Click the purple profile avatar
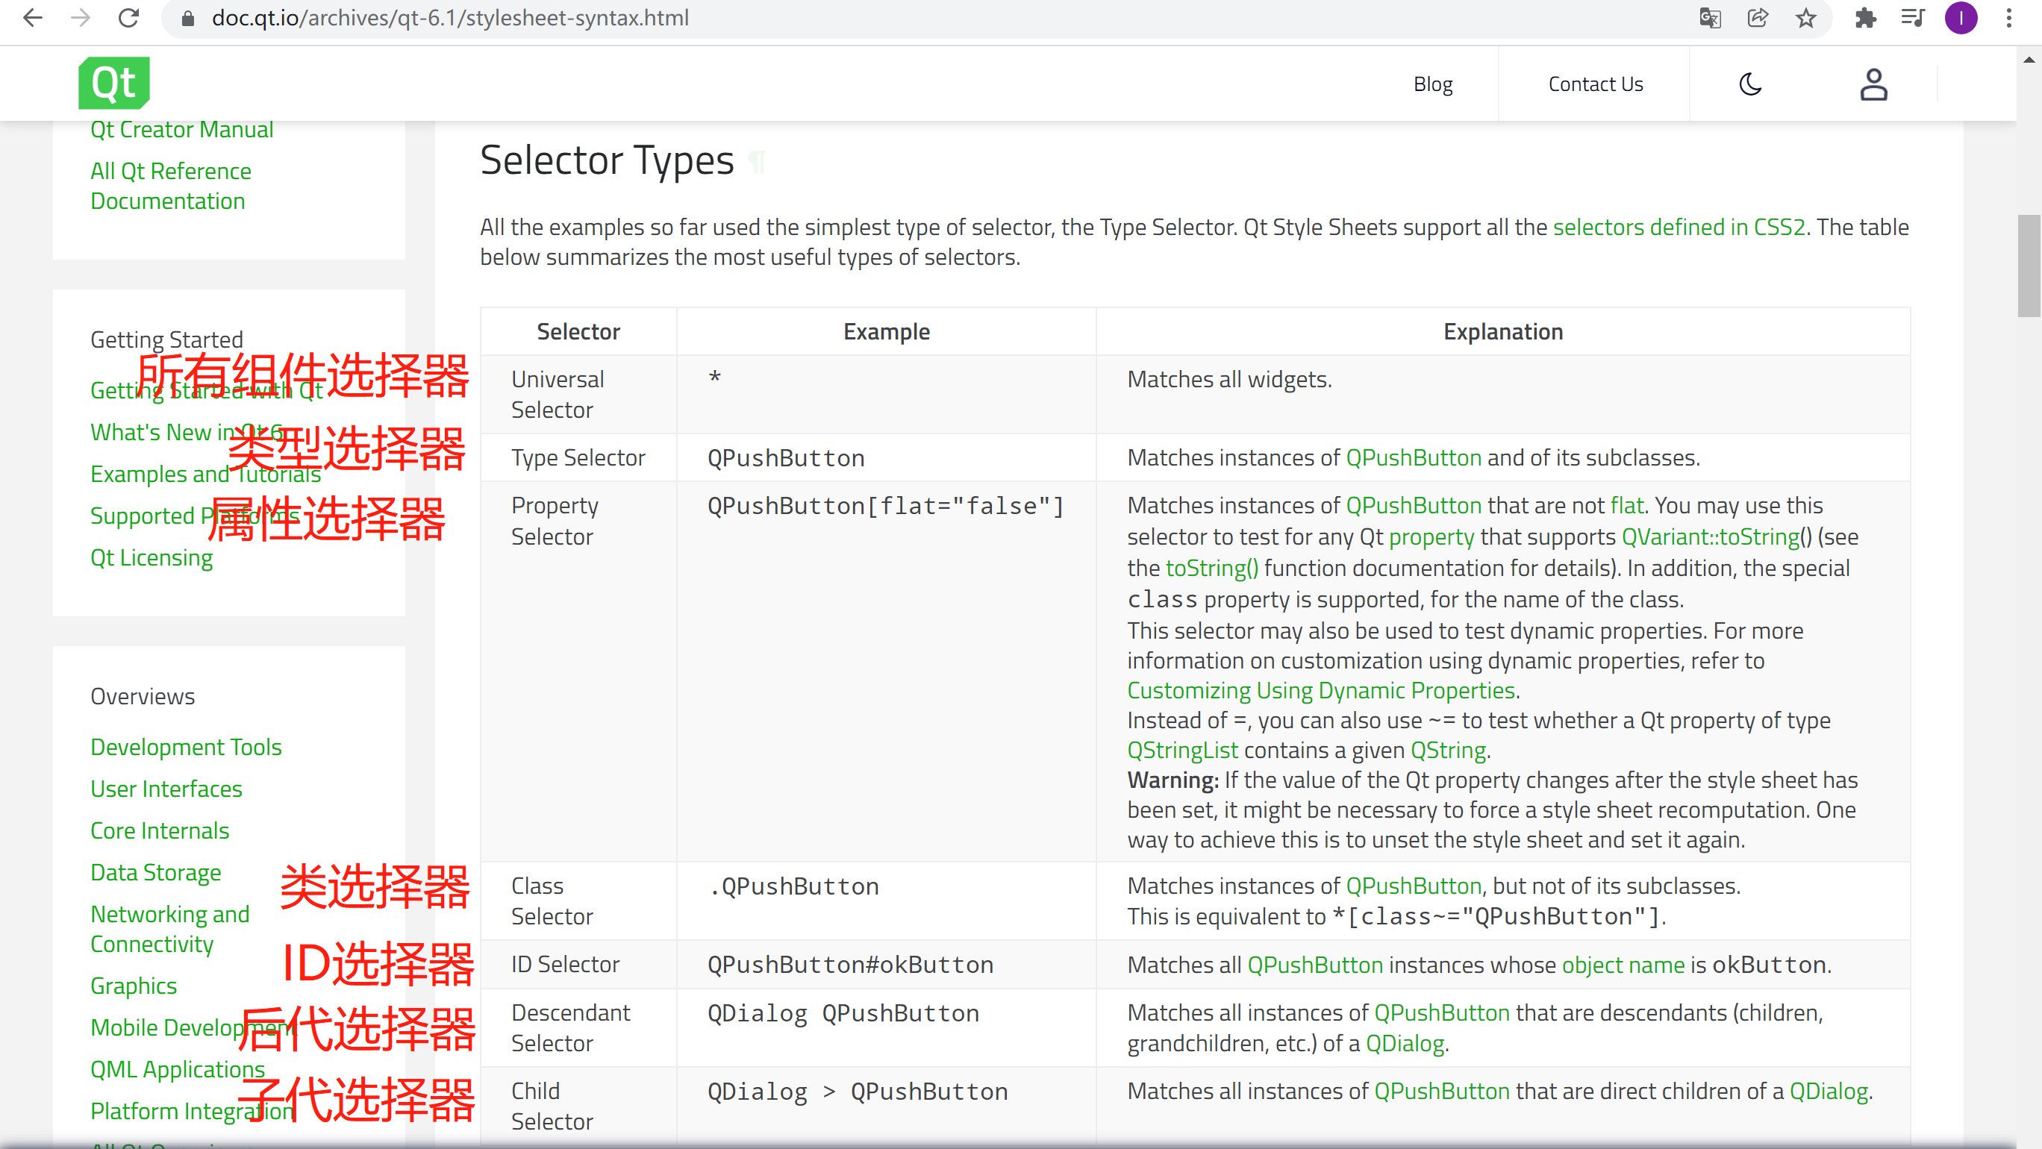The height and width of the screenshot is (1149, 2042). (x=1961, y=17)
